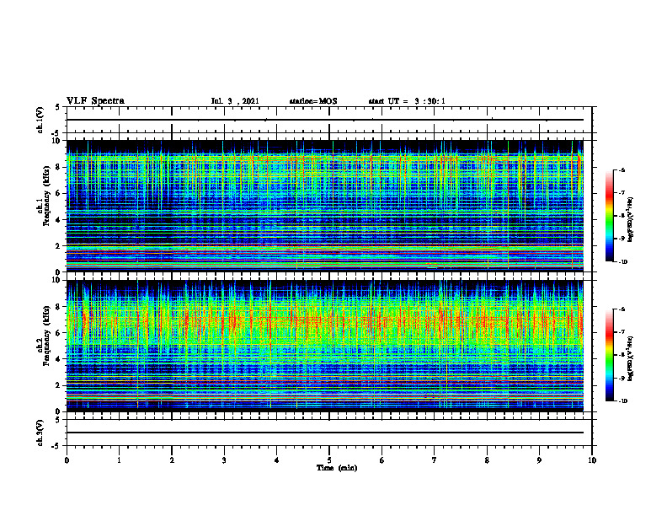Click the "7" minute tick on time axis
Viewport: 667px width, 516px height.
tap(435, 460)
